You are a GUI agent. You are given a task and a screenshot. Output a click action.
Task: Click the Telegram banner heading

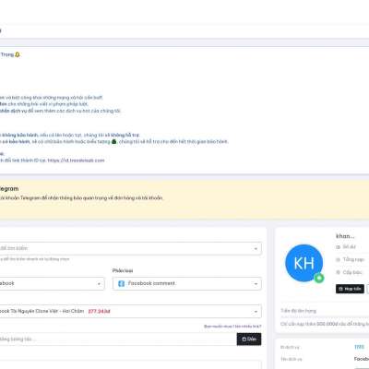pyautogui.click(x=9, y=188)
